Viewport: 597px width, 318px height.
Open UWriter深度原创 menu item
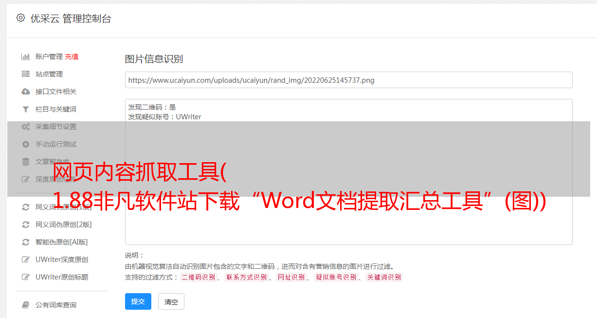(62, 260)
